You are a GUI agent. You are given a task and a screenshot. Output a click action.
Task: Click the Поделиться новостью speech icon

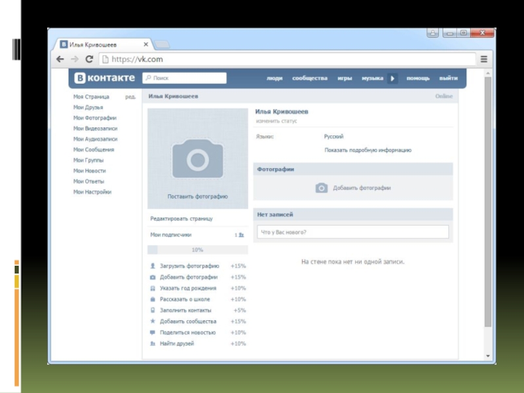153,333
